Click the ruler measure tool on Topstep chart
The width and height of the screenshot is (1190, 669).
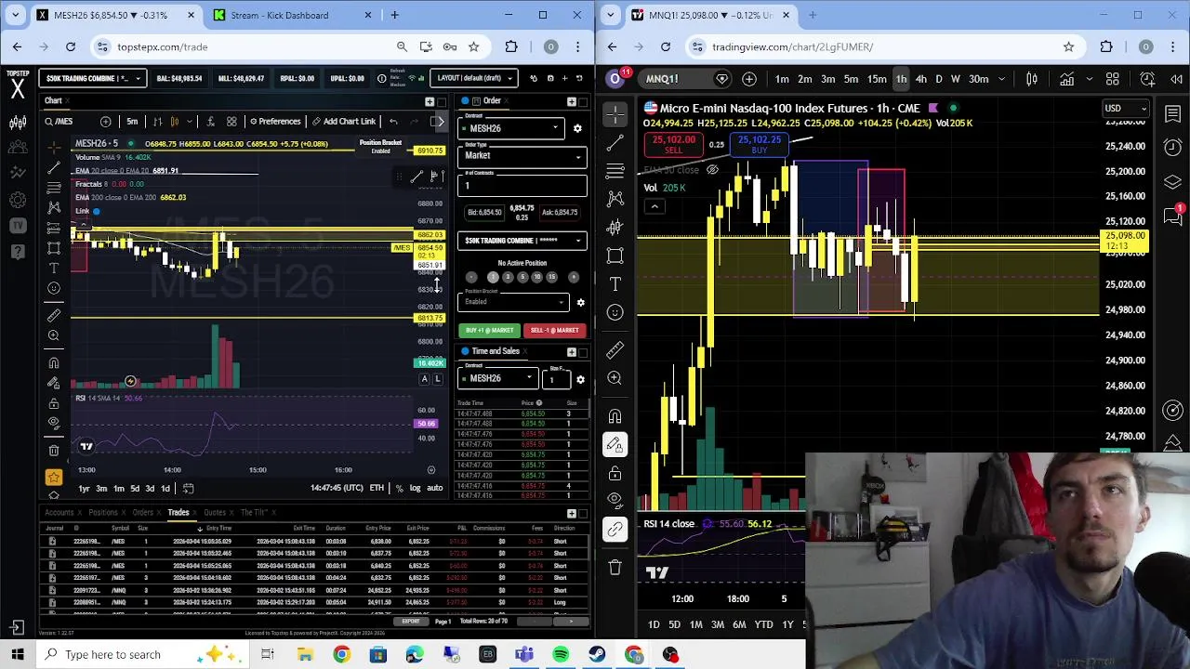pos(54,315)
